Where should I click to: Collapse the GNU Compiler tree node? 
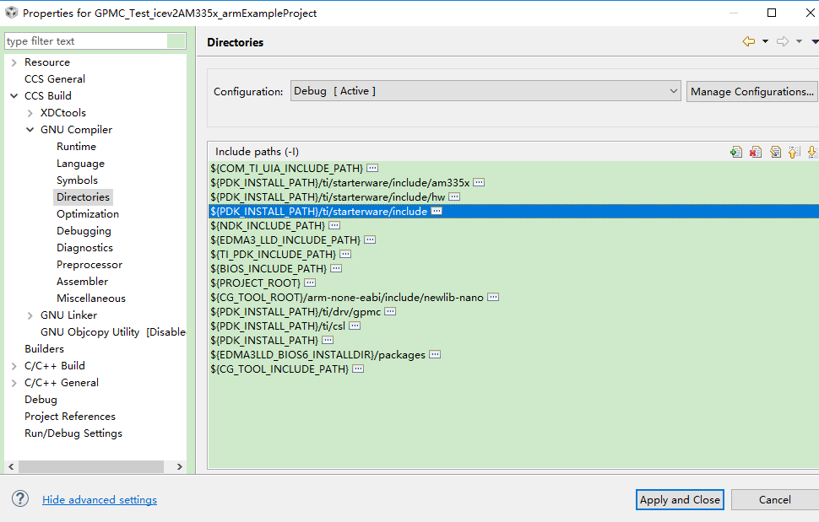click(x=30, y=129)
